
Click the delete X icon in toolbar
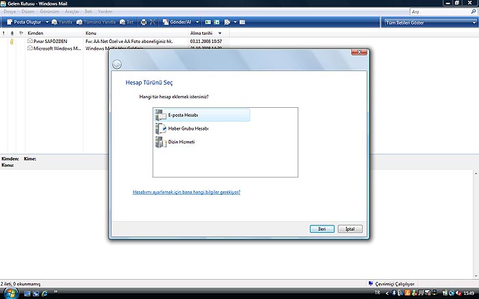153,22
